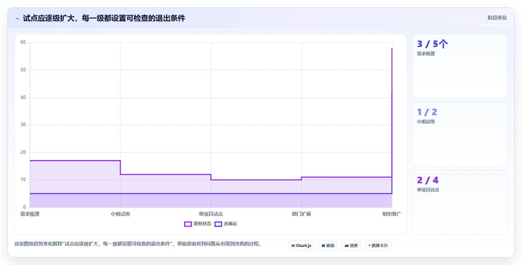Click the y-axis value 20
Screen dimensions: 522x265
click(x=23, y=152)
